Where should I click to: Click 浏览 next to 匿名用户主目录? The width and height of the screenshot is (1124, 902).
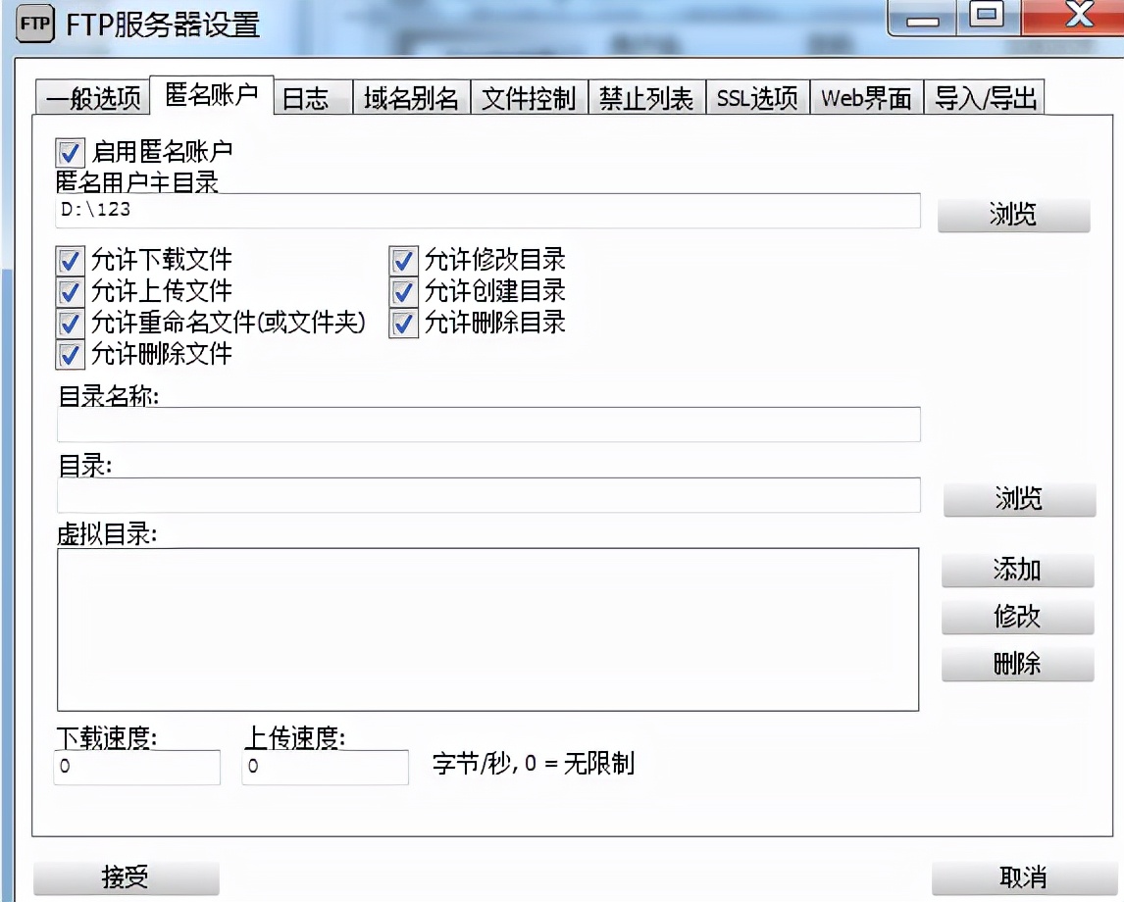(x=1013, y=214)
